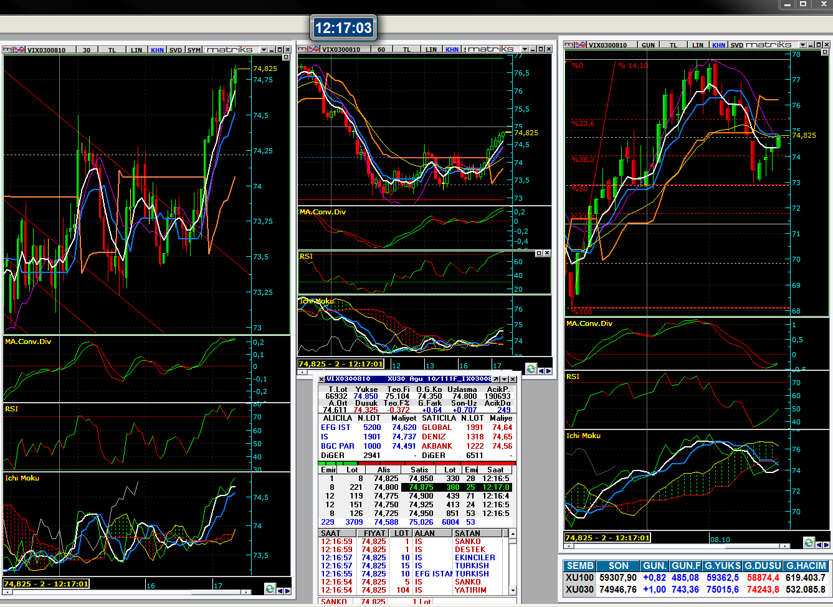Click the horizontal scrollbar under the 30-minute chart
833x607 pixels.
pos(125,591)
